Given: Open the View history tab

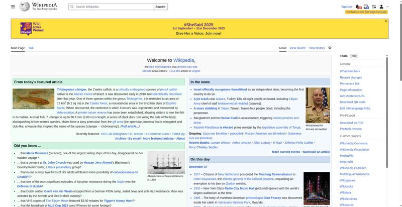Looking at the screenshot, I should point(317,48).
